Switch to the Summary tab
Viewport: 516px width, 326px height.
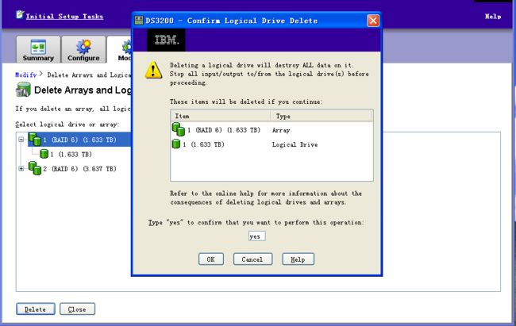pos(38,49)
